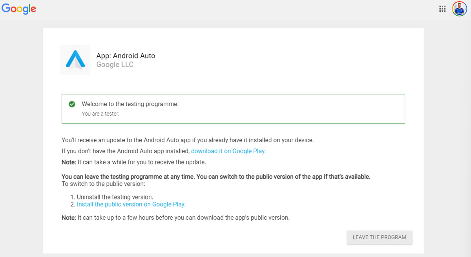Screen dimensions: 471x257
Task: Select 'Welcome to the testing programme' heading
Action: pos(130,104)
